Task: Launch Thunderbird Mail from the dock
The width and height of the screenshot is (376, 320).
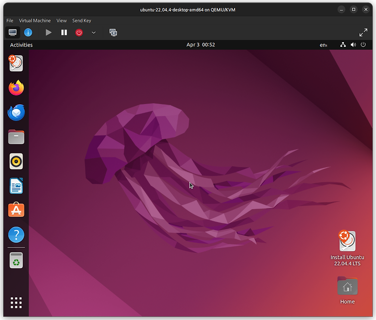Action: 16,112
